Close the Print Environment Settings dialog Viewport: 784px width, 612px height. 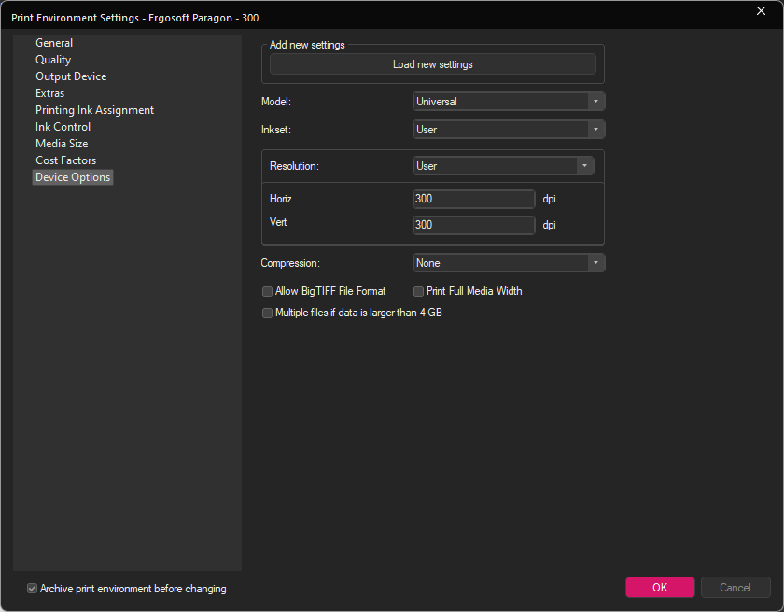click(761, 11)
